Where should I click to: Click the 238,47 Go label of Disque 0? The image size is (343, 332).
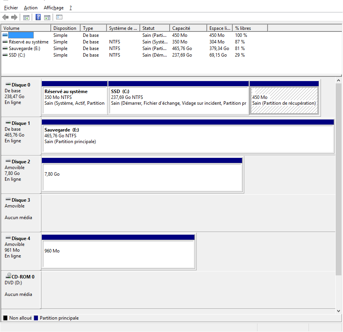[x=14, y=97]
